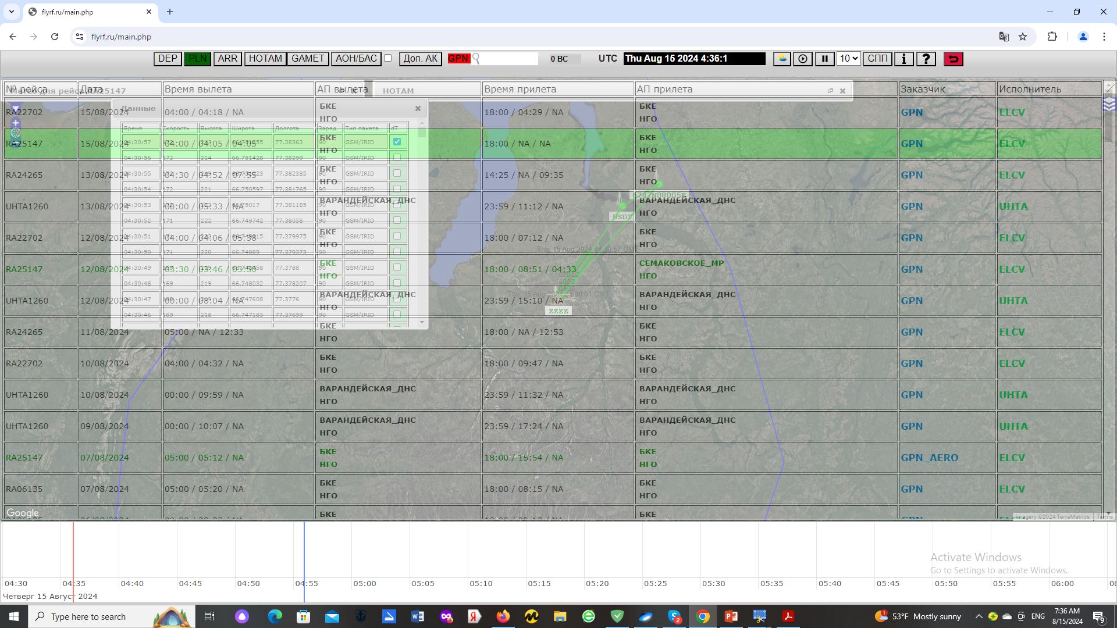Click the red GPN label
The width and height of the screenshot is (1117, 628).
click(458, 59)
